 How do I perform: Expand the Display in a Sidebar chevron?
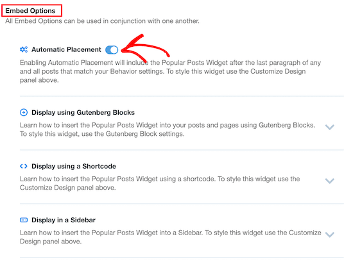pyautogui.click(x=330, y=235)
